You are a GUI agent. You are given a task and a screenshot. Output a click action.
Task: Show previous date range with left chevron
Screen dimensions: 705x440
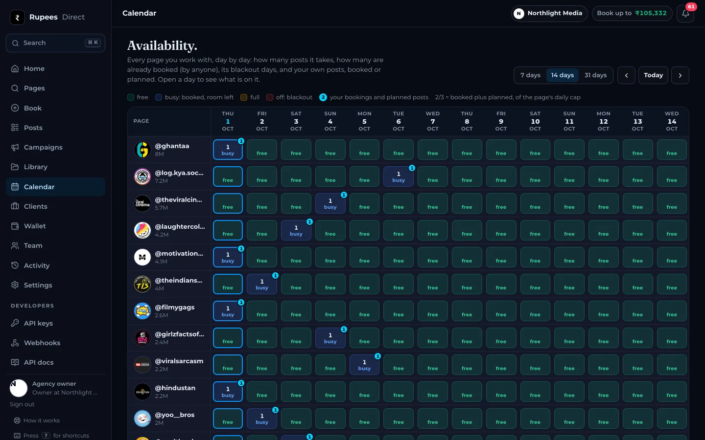[x=626, y=75]
